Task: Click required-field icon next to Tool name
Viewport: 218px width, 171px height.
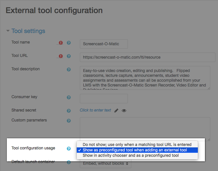Action: [61, 43]
